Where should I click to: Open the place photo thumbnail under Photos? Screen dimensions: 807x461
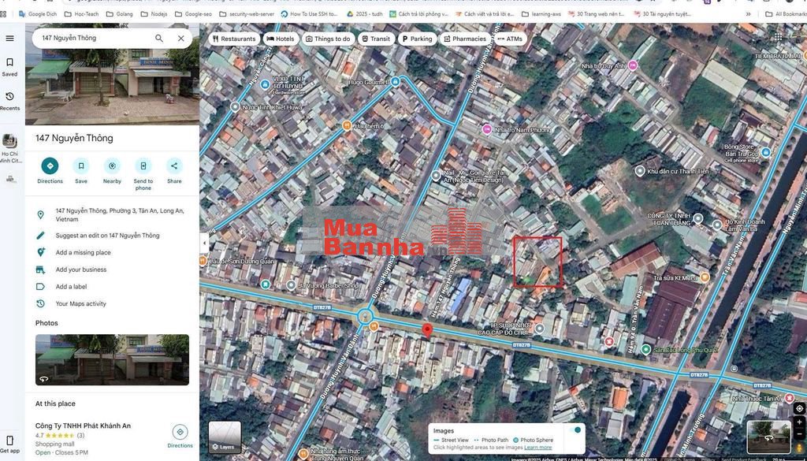pyautogui.click(x=112, y=360)
